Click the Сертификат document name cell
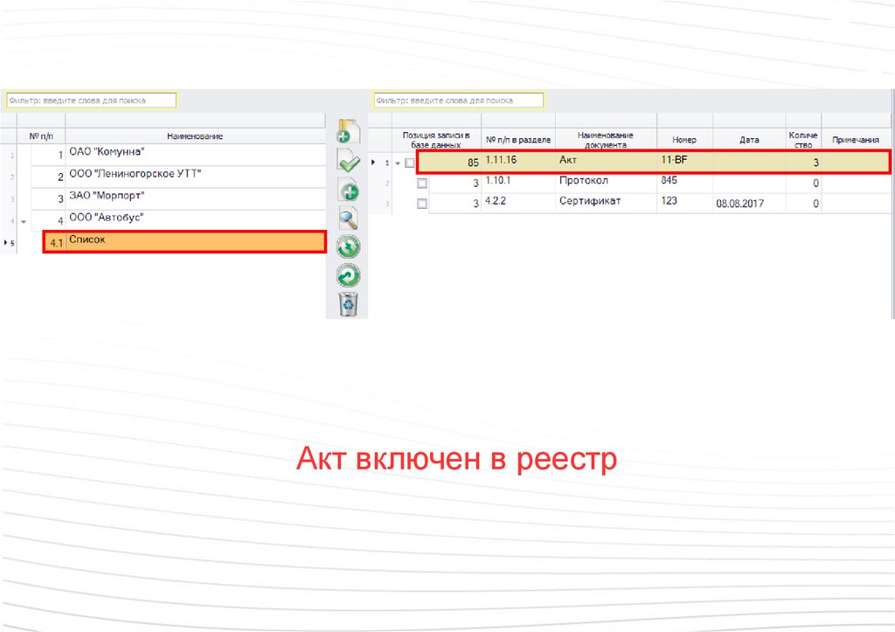Screen dimensions: 895x632 [x=606, y=204]
